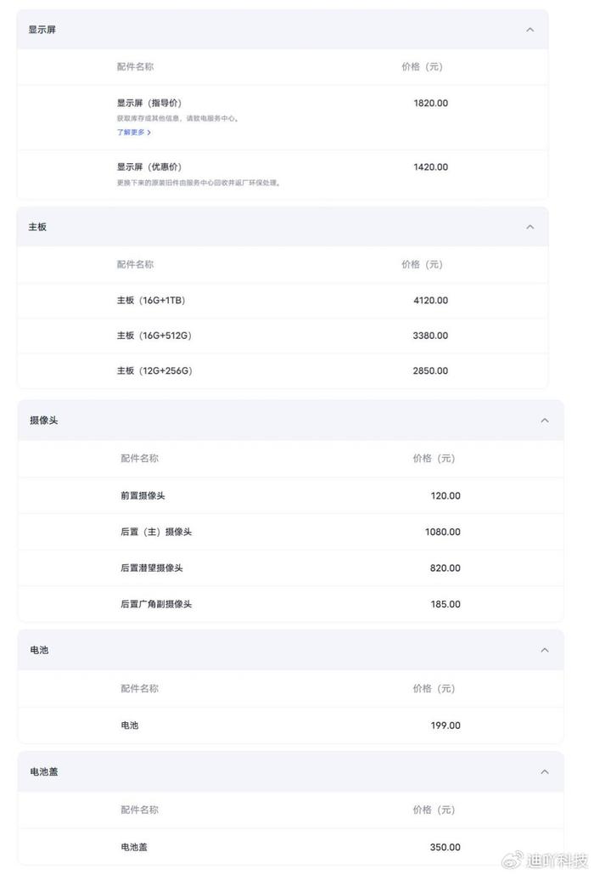
Task: Collapse the 显示屏 section chevron
Action: 530,30
